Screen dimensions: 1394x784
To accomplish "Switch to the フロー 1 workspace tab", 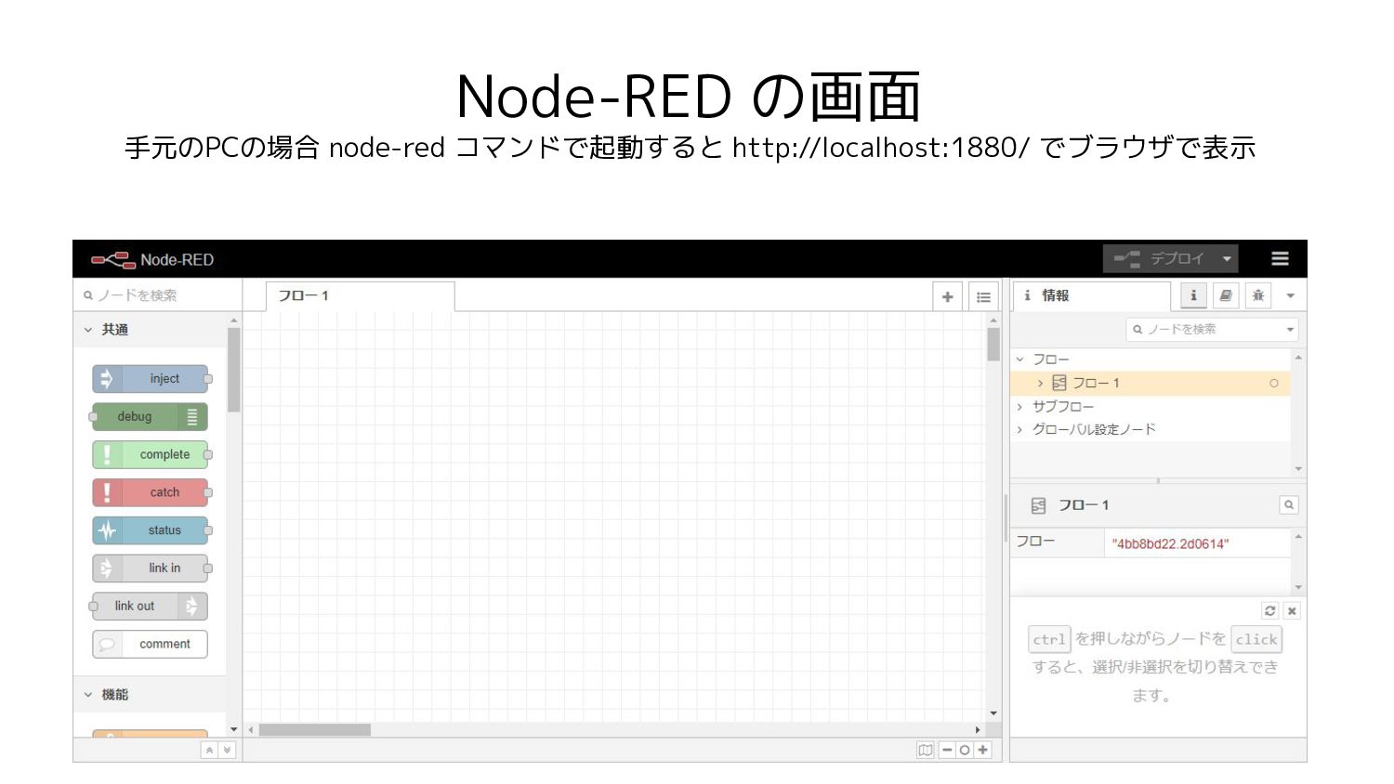I will coord(360,296).
